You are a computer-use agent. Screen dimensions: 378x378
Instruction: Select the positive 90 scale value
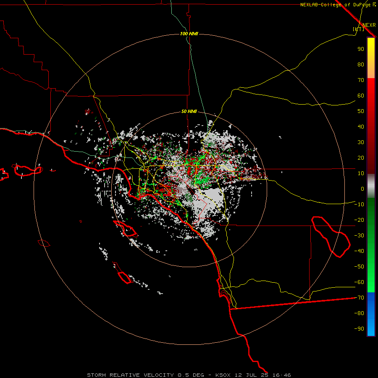coord(361,49)
